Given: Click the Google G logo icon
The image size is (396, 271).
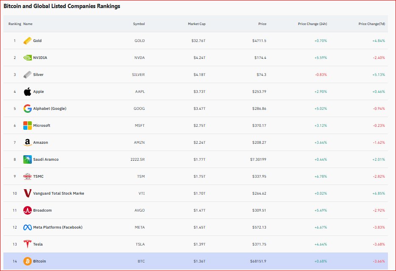Looking at the screenshot, I should pos(28,108).
